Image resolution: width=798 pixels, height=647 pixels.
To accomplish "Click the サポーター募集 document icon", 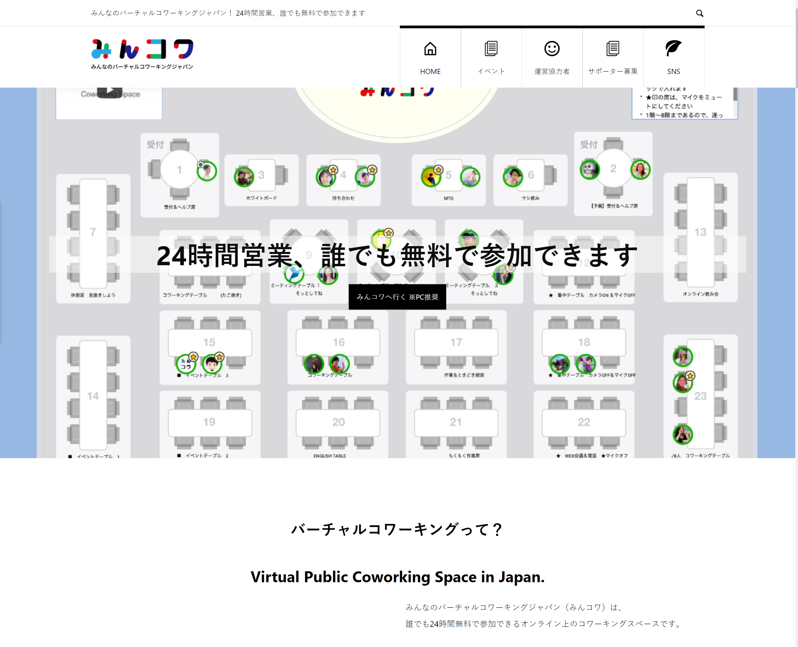I will click(612, 49).
